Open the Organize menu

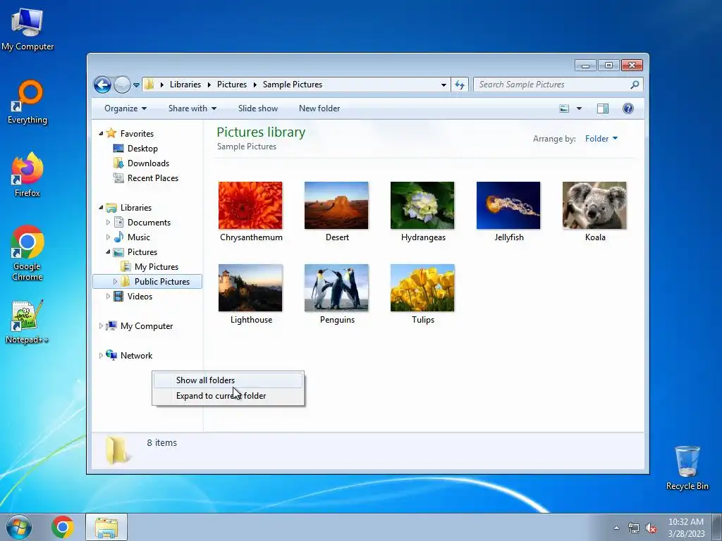pyautogui.click(x=126, y=108)
